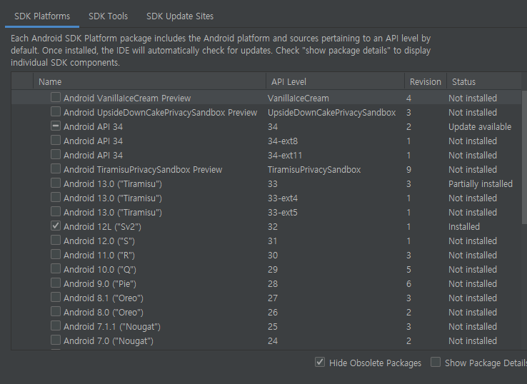Viewport: 527px width, 384px height.
Task: Open the SDK Update Sites tab
Action: pyautogui.click(x=180, y=16)
